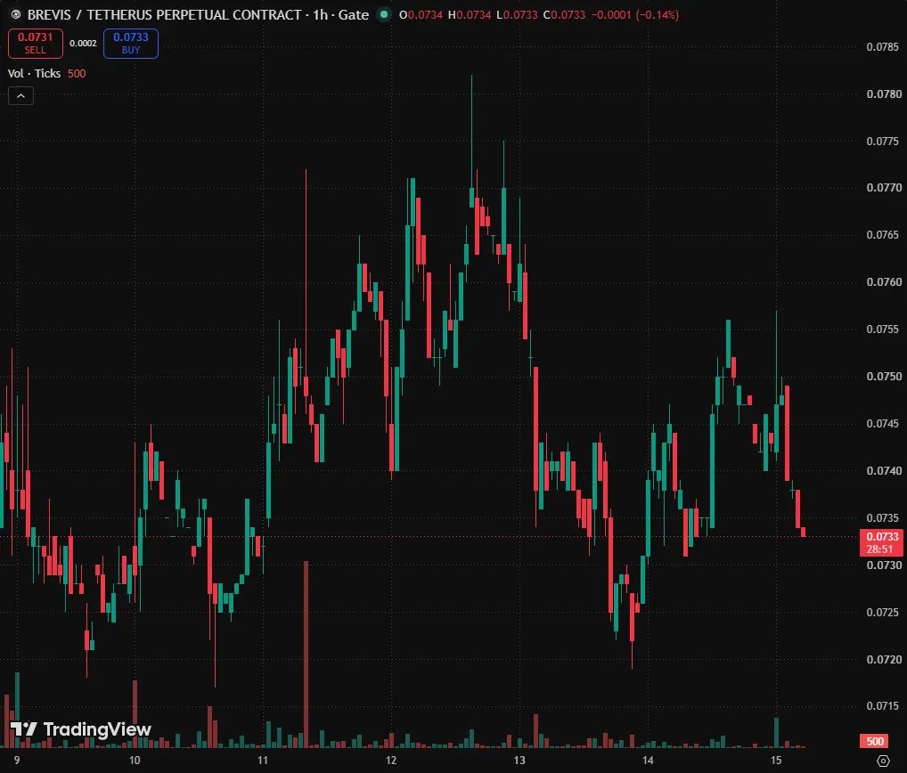Click date label 14 on the time axis
This screenshot has width=907, height=773.
pos(648,761)
